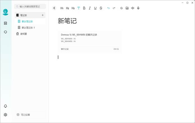Image resolution: width=195 pixels, height=123 pixels.
Task: Add a new notebook with plus
Action: tap(43, 15)
